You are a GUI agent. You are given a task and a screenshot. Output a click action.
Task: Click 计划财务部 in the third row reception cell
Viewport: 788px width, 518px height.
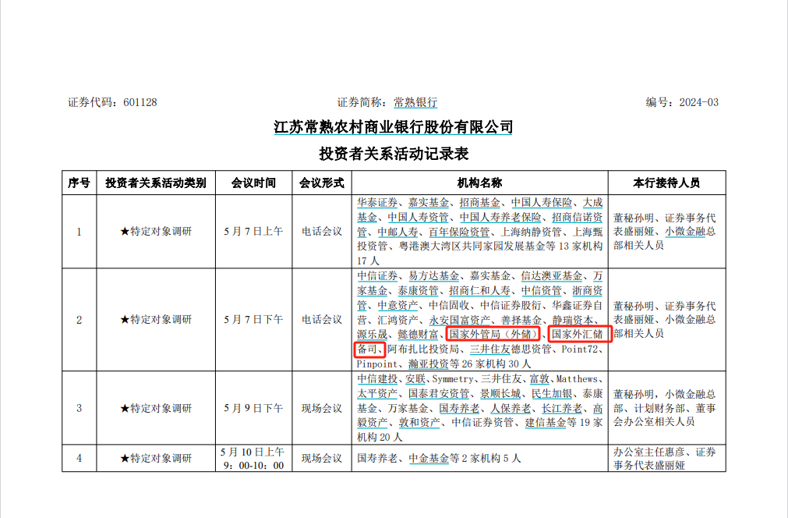tap(659, 408)
